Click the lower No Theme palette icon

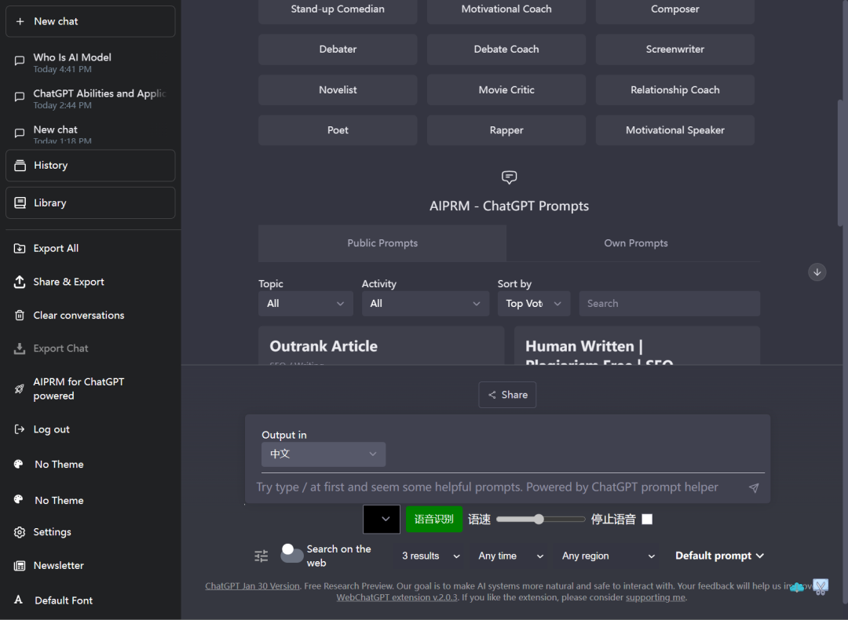tap(18, 500)
